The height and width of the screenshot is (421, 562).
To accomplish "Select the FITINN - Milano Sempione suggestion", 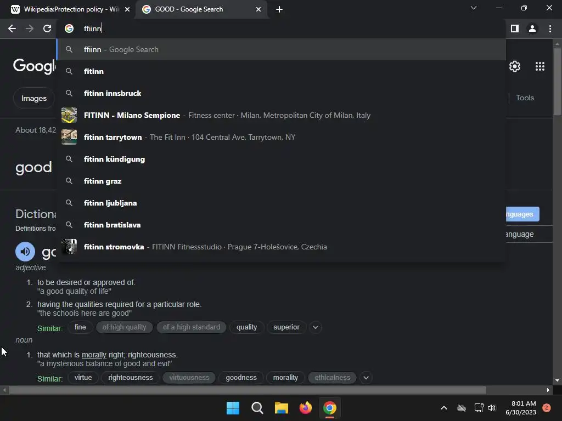I will click(x=282, y=115).
